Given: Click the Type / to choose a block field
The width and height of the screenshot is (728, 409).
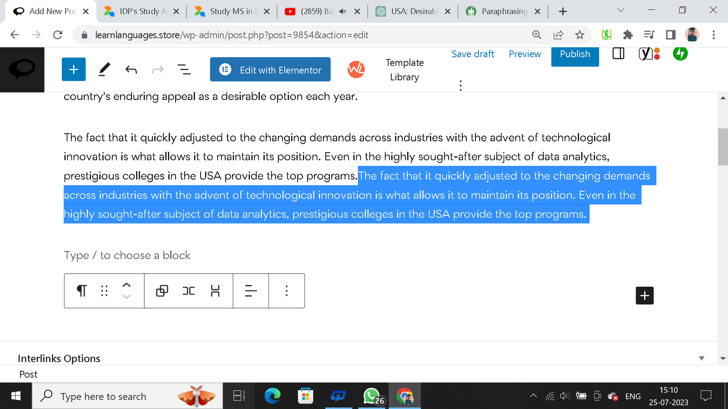Looking at the screenshot, I should (127, 255).
